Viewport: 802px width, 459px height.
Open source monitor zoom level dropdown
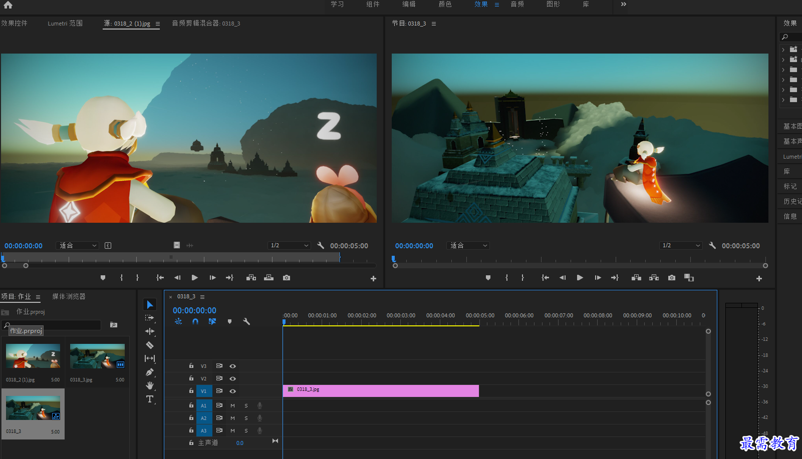click(78, 245)
